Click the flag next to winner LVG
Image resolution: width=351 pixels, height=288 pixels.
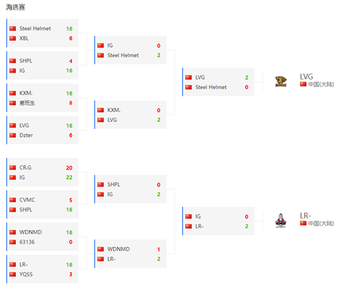pos(303,84)
